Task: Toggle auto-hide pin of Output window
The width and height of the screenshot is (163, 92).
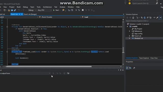Action: click(121, 70)
